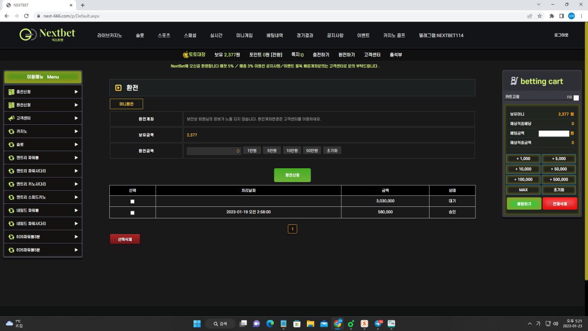Bookmark this page with the star icon

pos(540,16)
